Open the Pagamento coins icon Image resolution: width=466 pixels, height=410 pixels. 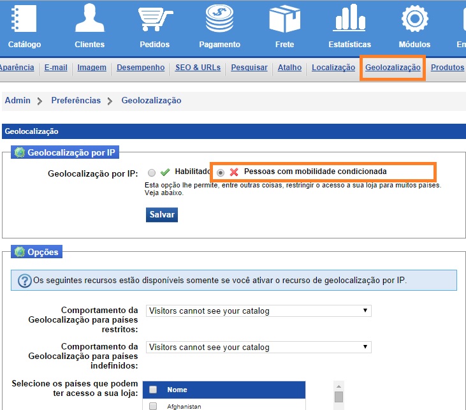(220, 18)
